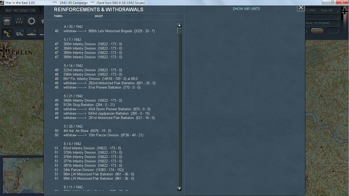The height and width of the screenshot is (196, 349).
Task: Select the F2 rail movement icon
Action: (19, 33)
